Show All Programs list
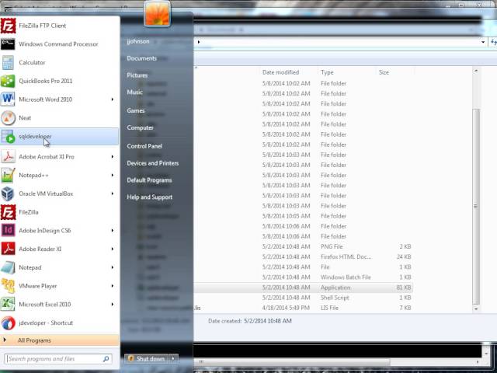Image resolution: width=497 pixels, height=373 pixels. point(59,340)
